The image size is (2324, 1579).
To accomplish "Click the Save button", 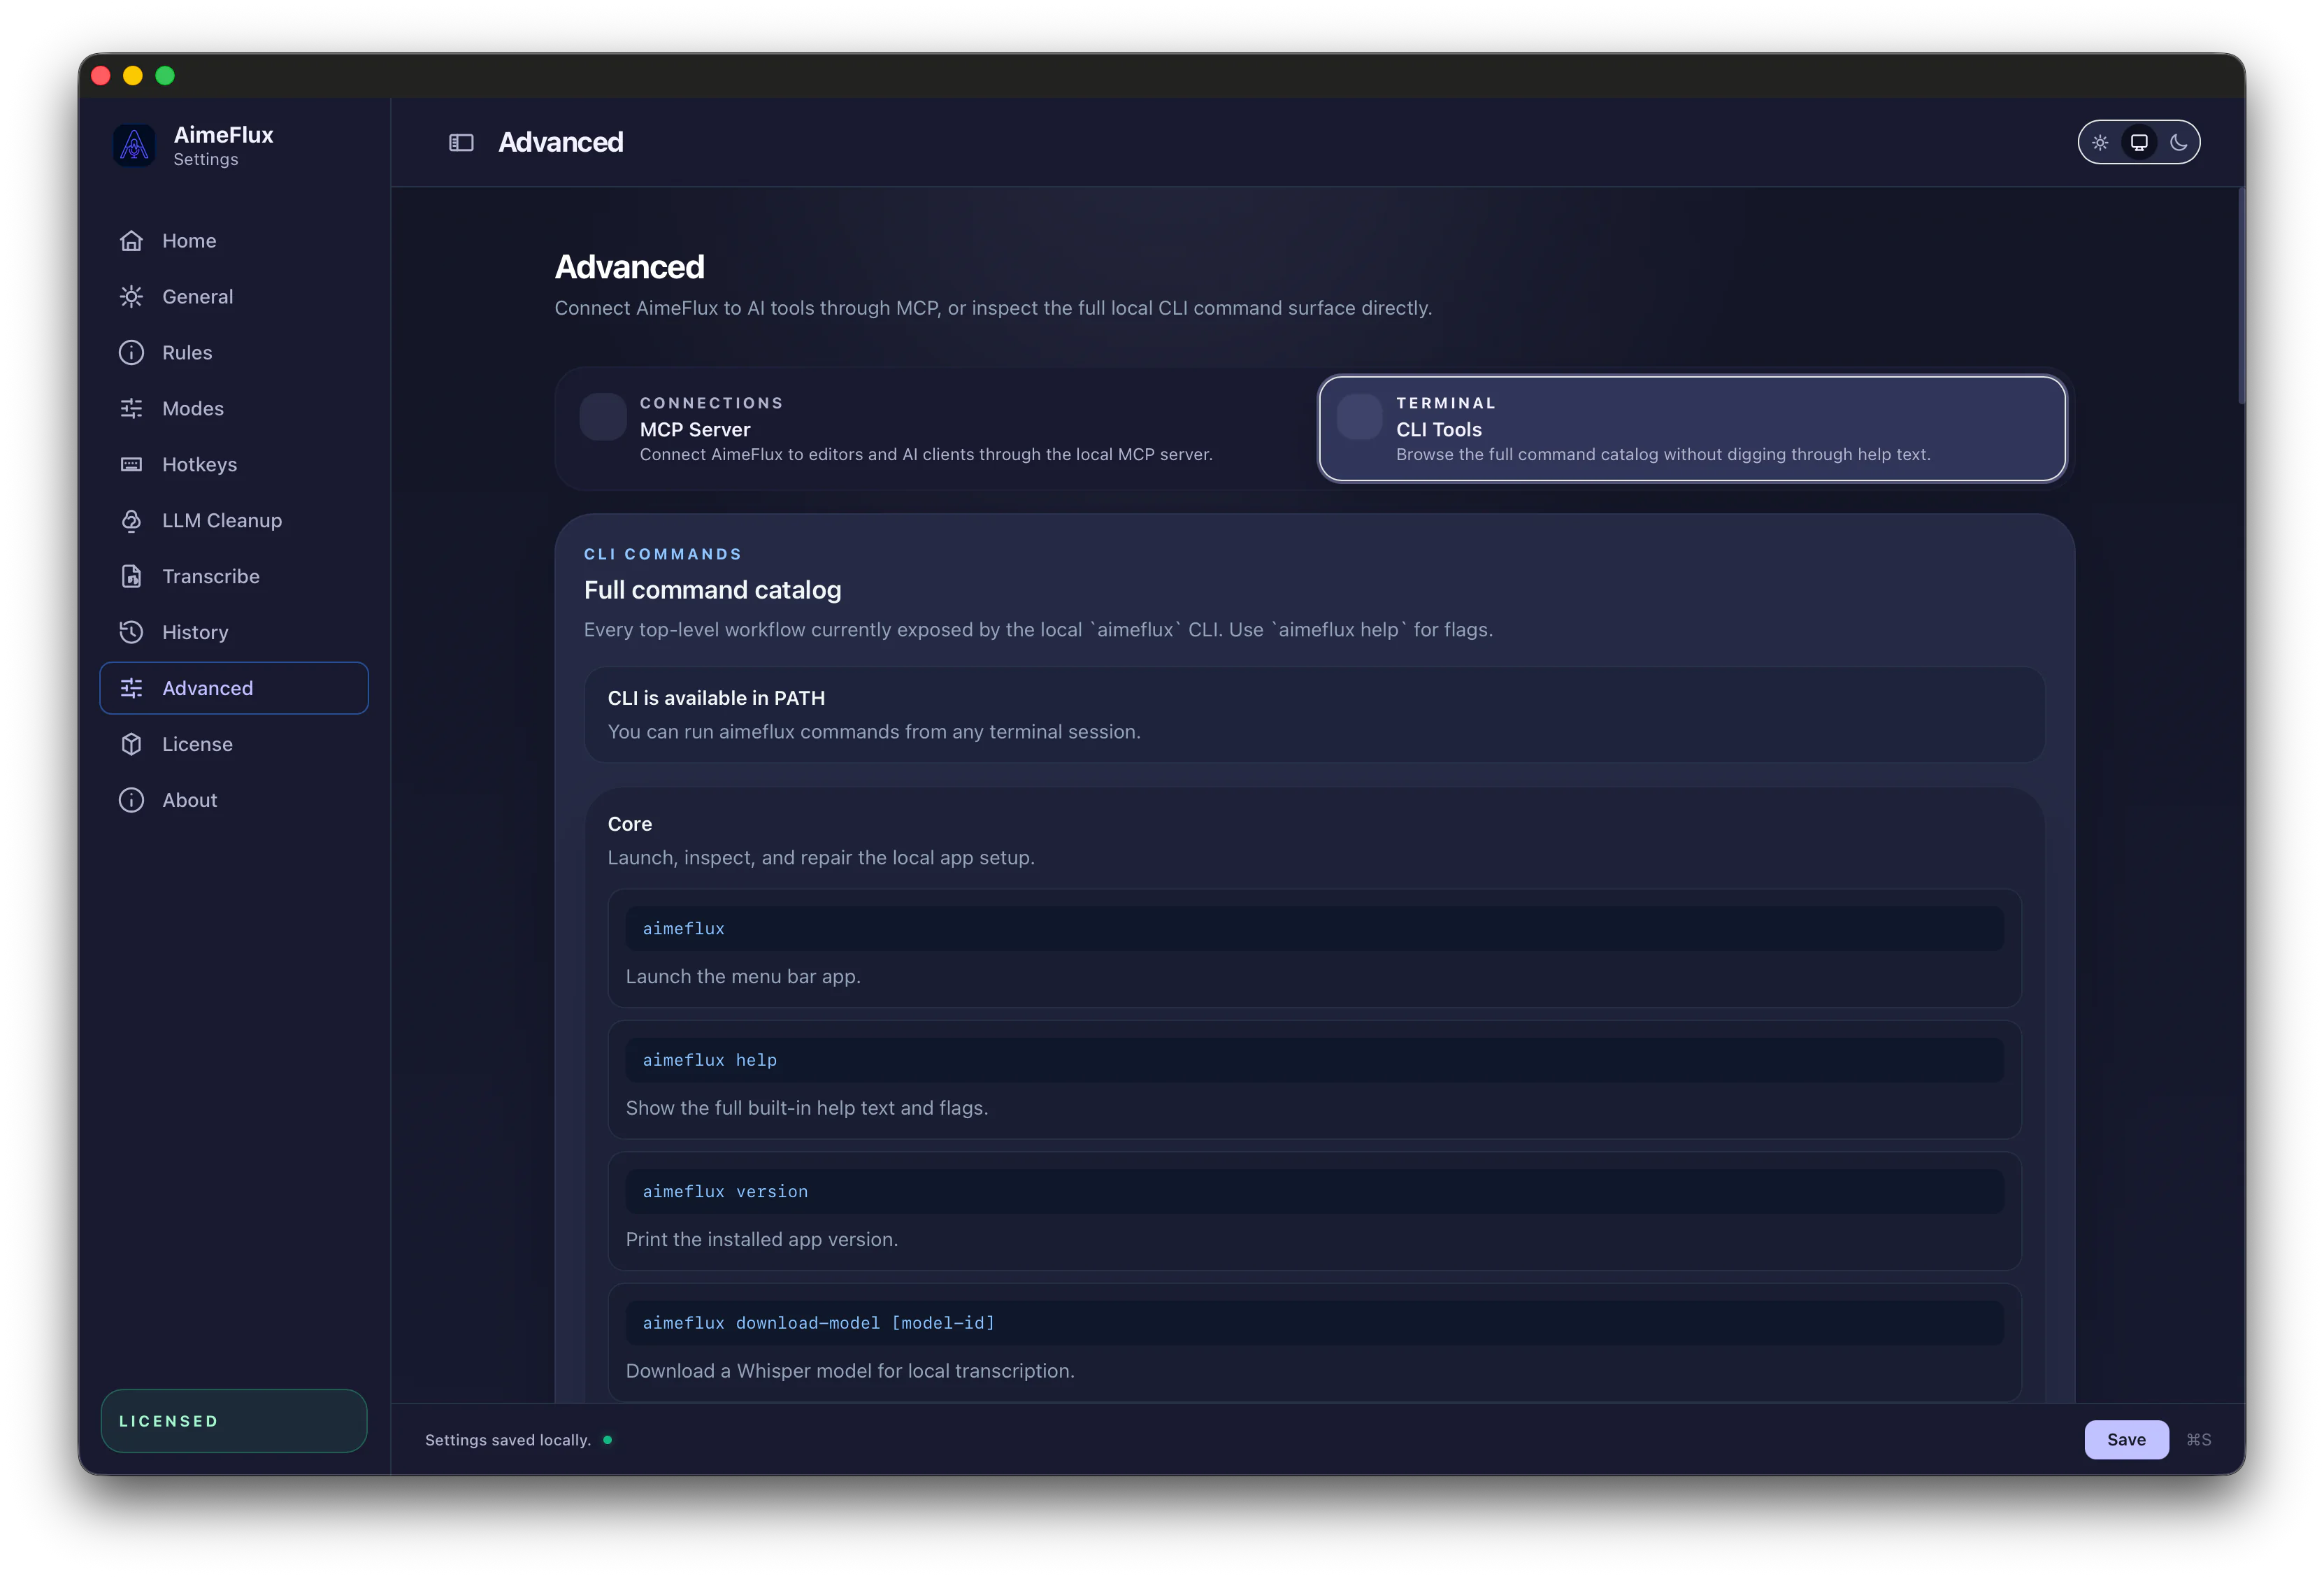I will click(2126, 1440).
